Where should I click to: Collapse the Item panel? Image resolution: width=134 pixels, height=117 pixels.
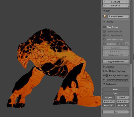(104, 11)
